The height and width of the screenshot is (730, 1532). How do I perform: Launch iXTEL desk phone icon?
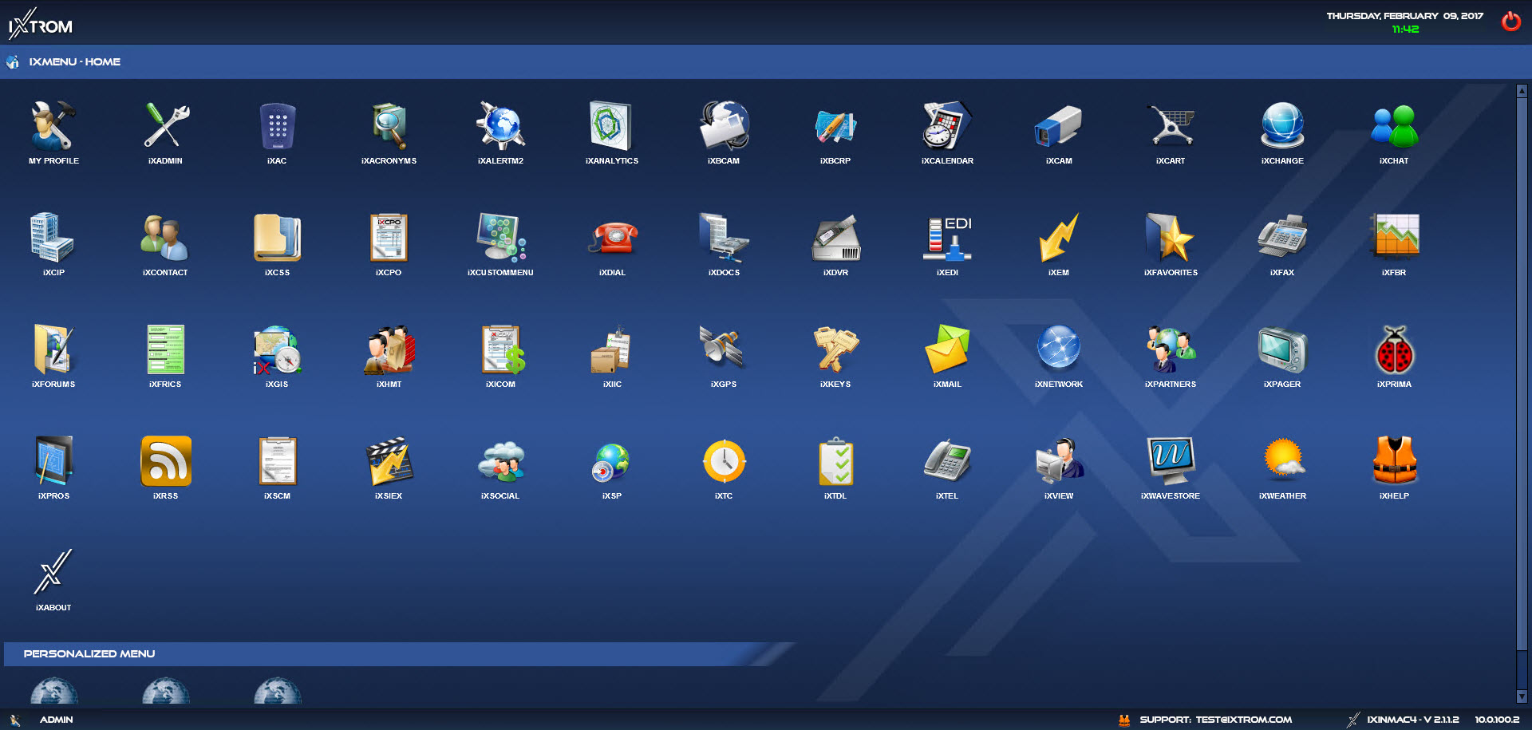(x=947, y=461)
